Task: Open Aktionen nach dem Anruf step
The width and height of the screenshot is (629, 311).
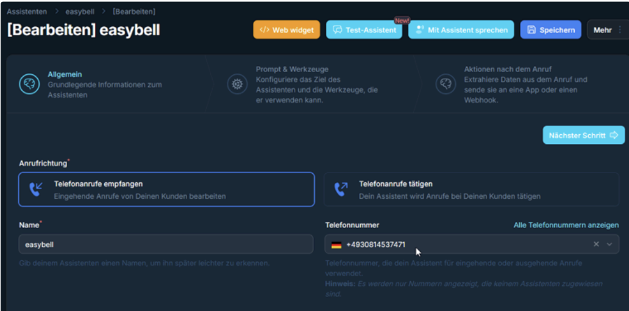Action: point(522,85)
